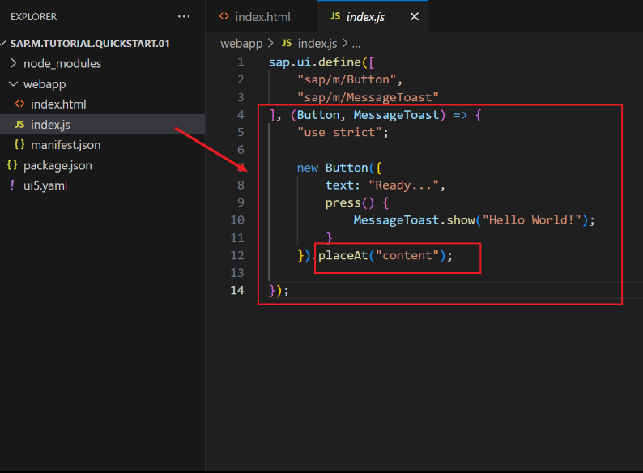Click the JS icon in breadcrumb bar
Image resolution: width=643 pixels, height=473 pixels.
tap(287, 43)
